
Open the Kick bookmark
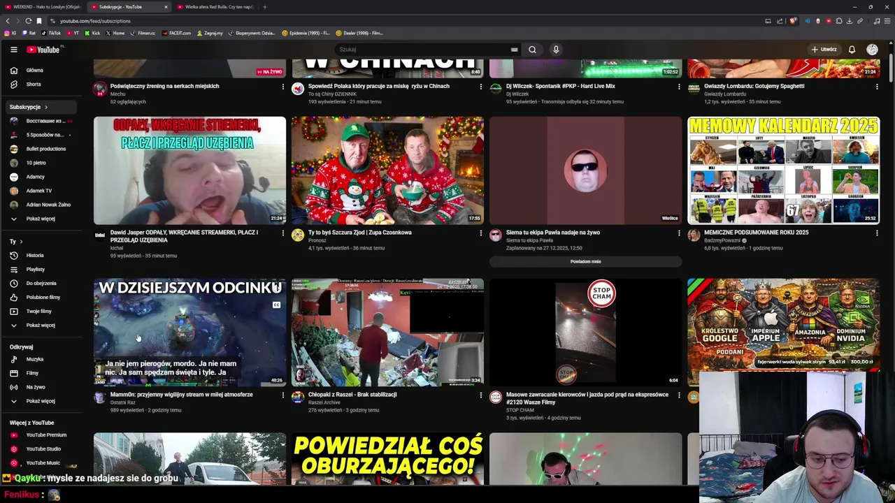(x=92, y=33)
